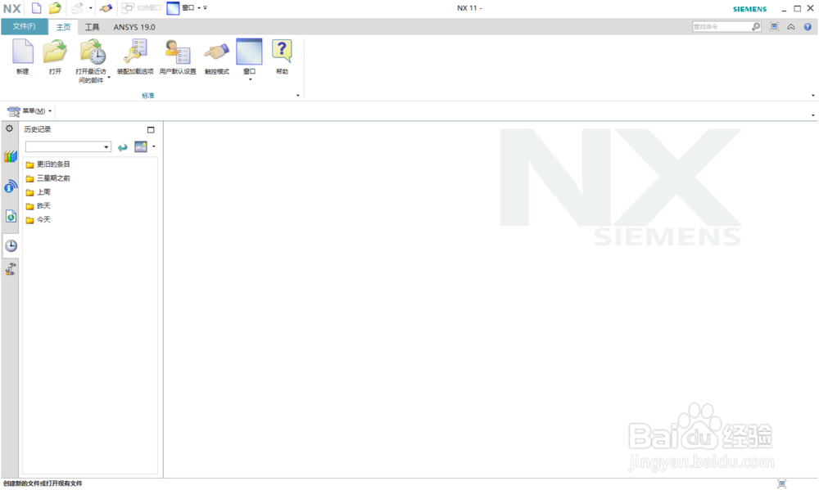Open 用户默认设置 from the ribbon
This screenshot has height=490, width=819.
tap(178, 57)
